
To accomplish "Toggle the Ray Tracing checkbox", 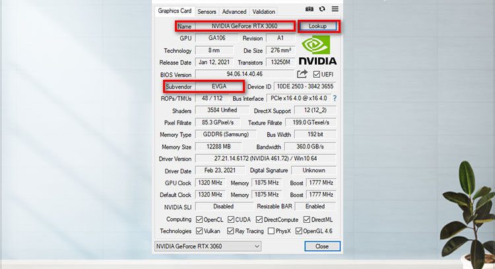I will (230, 231).
